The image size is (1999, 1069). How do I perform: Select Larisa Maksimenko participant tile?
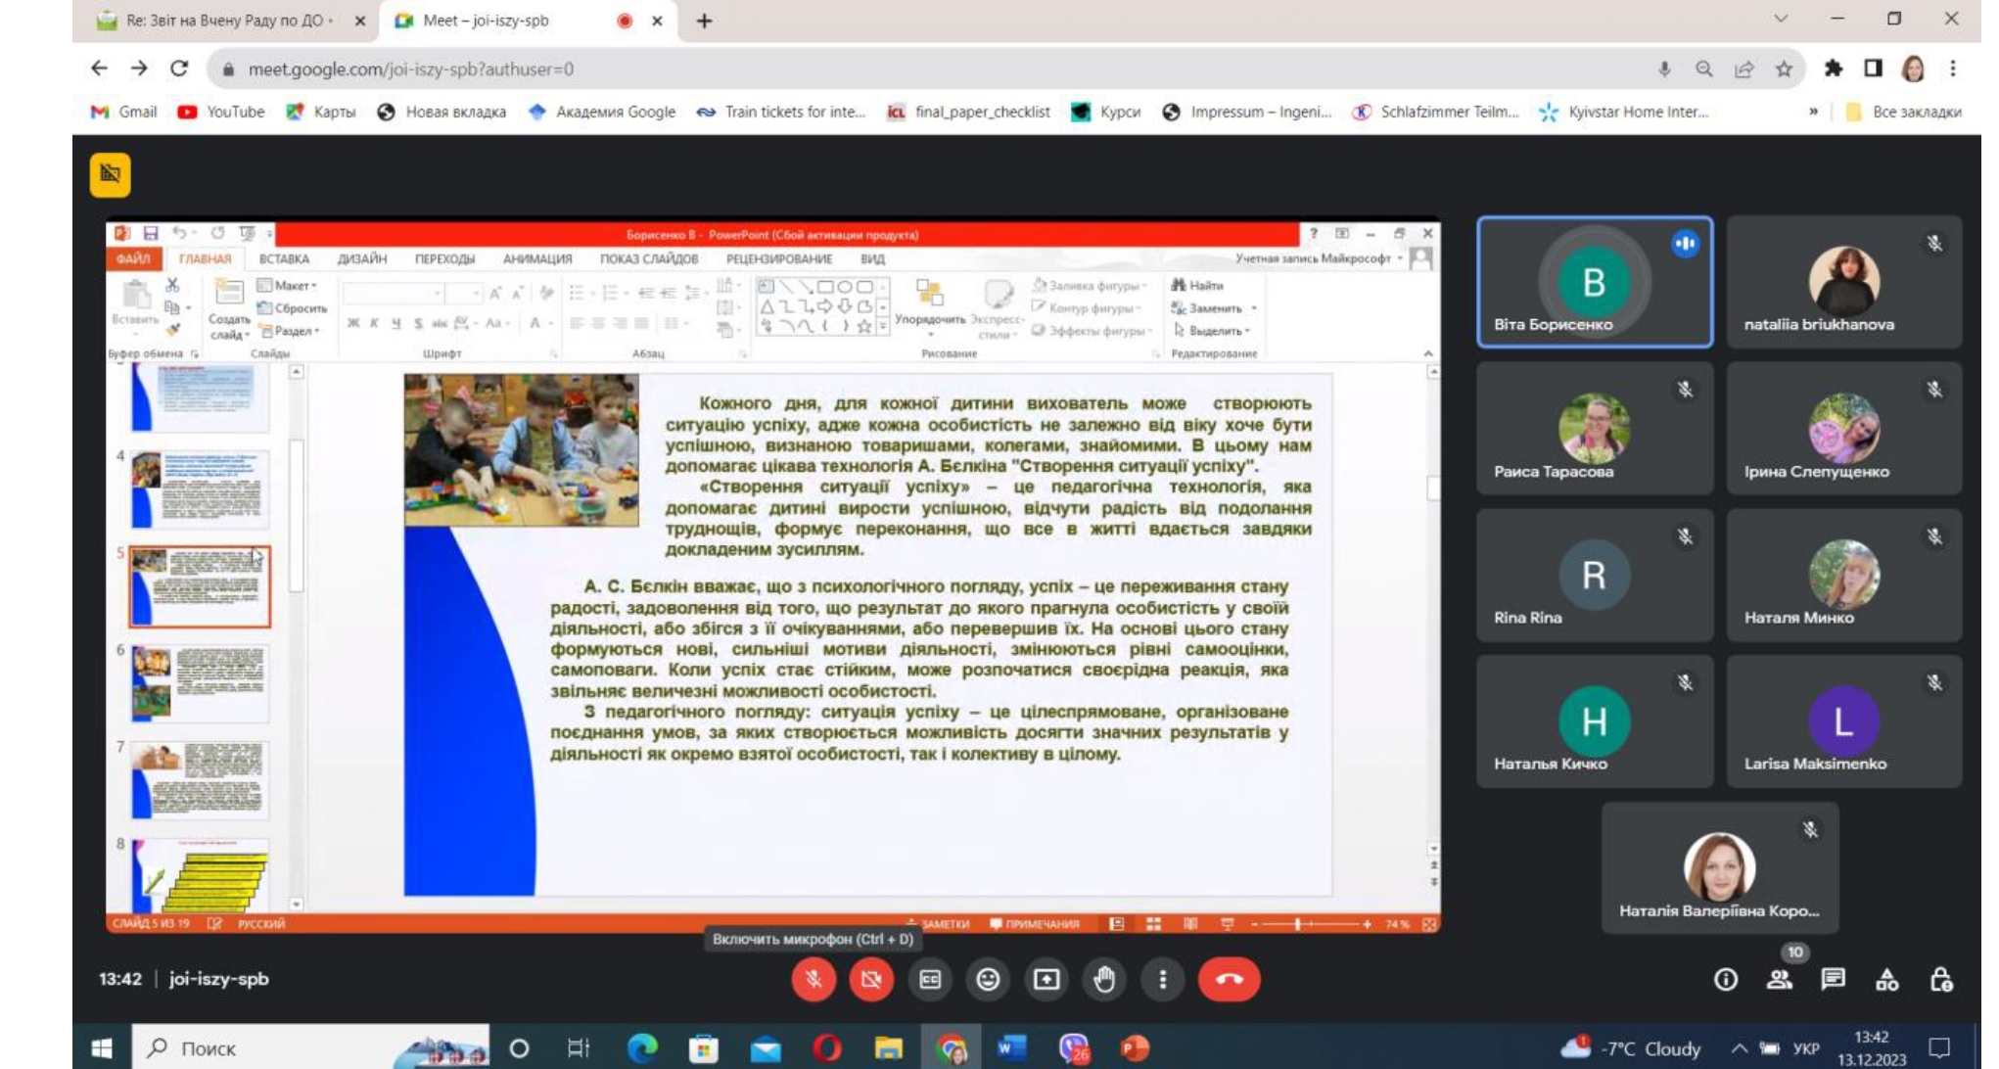coord(1844,721)
